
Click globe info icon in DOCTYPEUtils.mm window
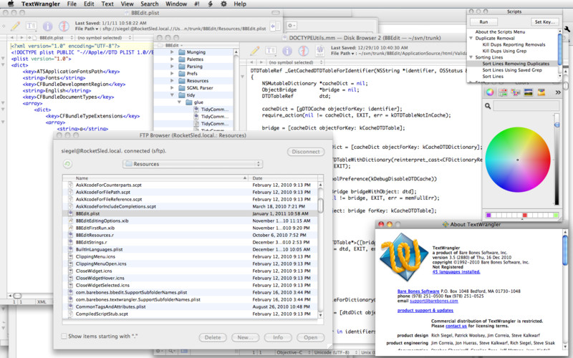coord(304,51)
